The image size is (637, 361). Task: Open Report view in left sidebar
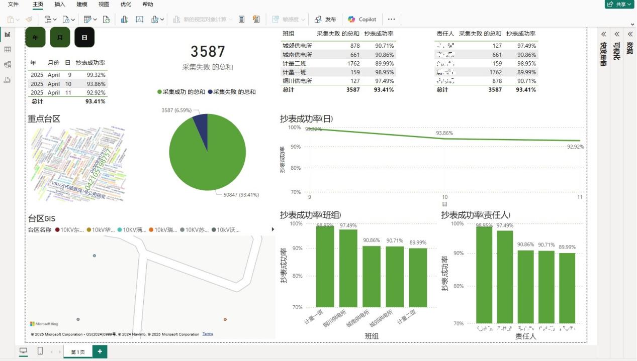tap(8, 35)
